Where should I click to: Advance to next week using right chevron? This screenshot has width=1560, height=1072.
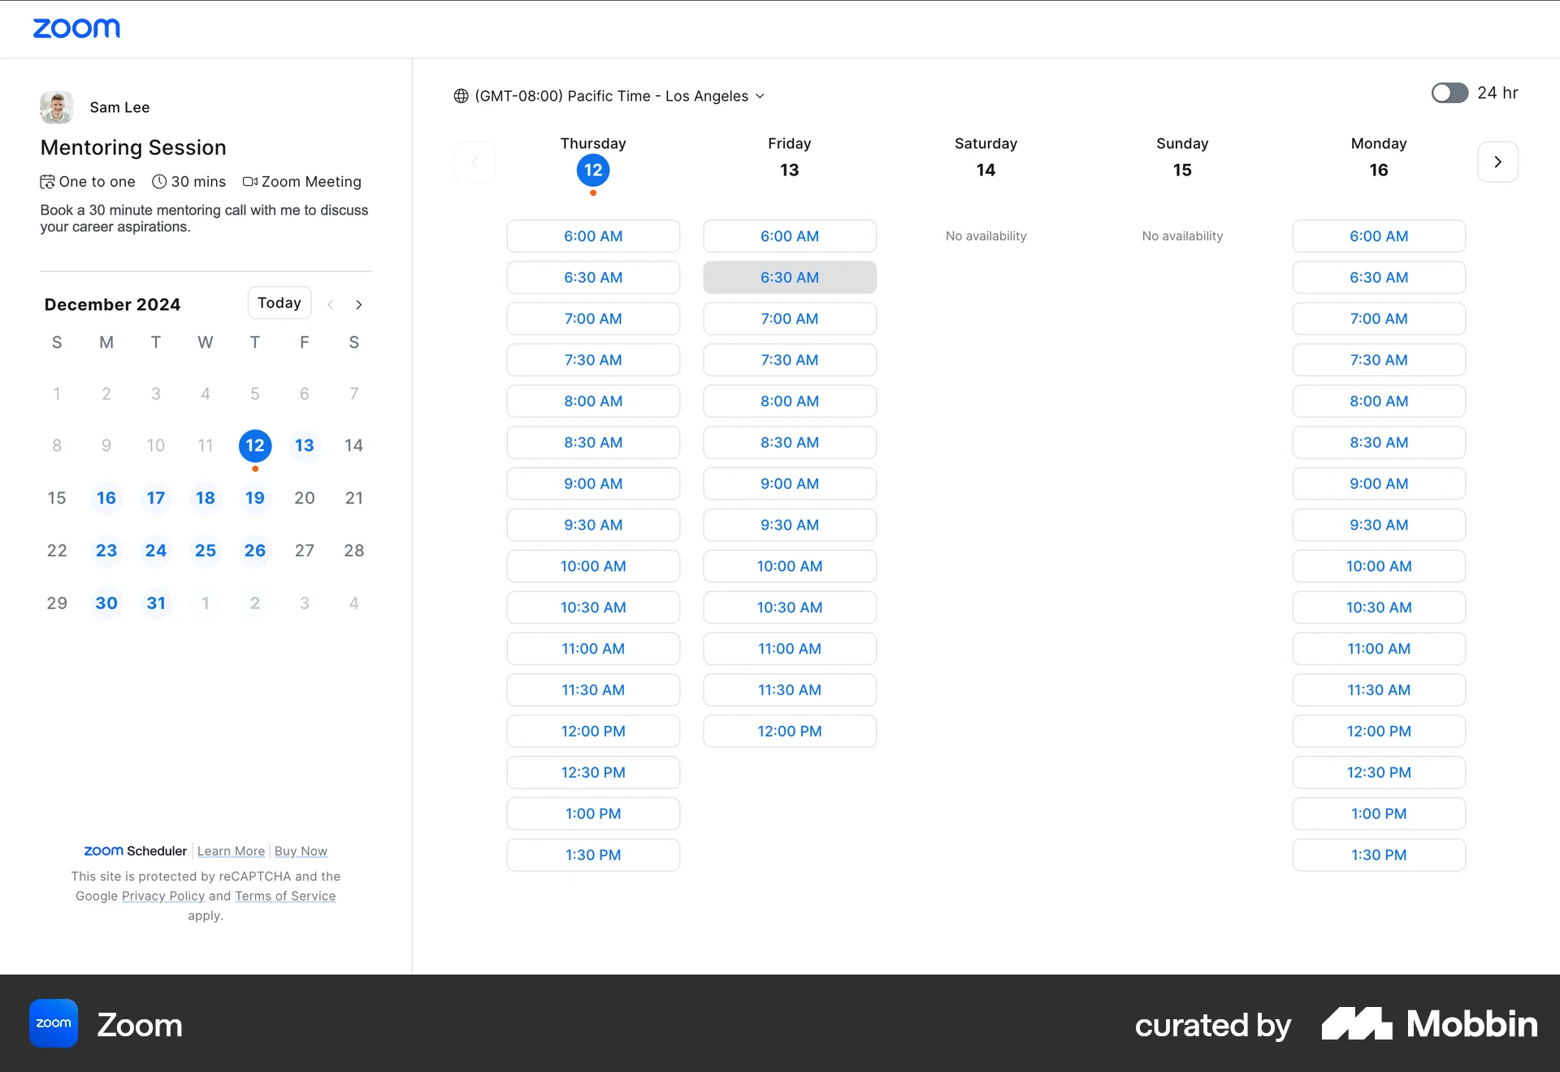tap(1497, 162)
